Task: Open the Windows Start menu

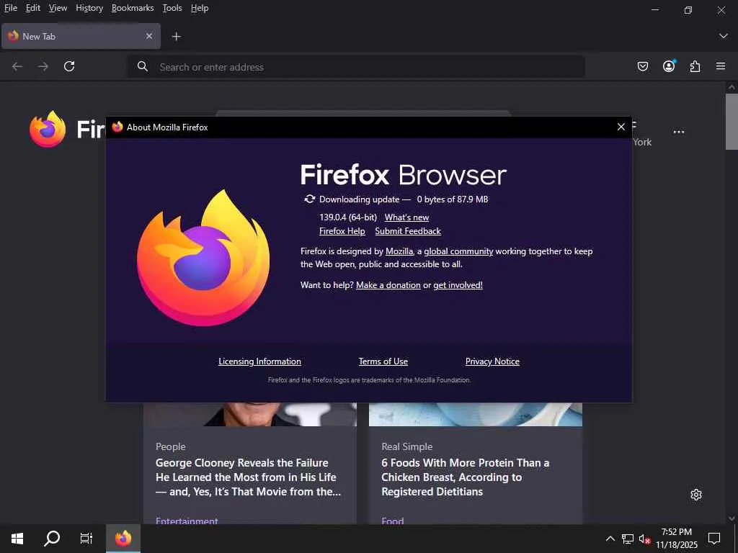Action: (17, 539)
